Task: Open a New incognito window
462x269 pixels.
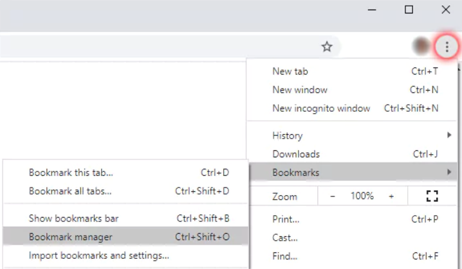Action: coord(352,108)
